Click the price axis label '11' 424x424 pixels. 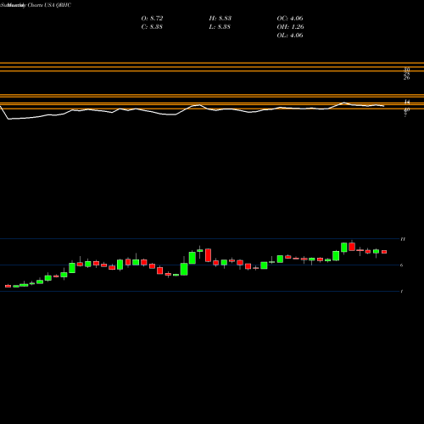[x=403, y=239]
